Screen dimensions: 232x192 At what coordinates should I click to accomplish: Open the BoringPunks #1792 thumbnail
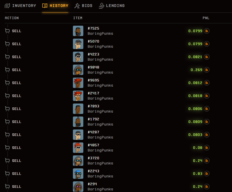[78, 122]
